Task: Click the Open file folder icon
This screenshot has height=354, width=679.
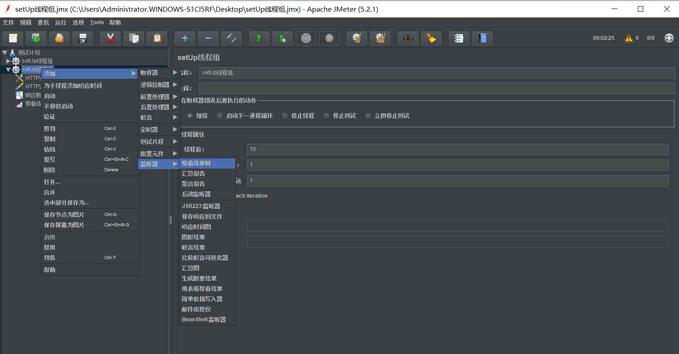Action: (x=60, y=38)
